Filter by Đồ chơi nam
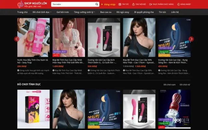 pos(170,84)
